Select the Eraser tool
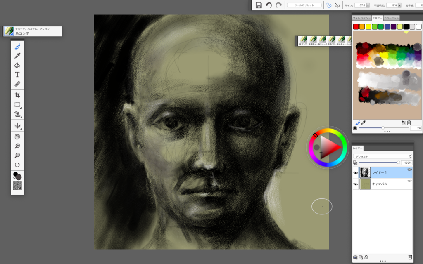 pos(17,84)
